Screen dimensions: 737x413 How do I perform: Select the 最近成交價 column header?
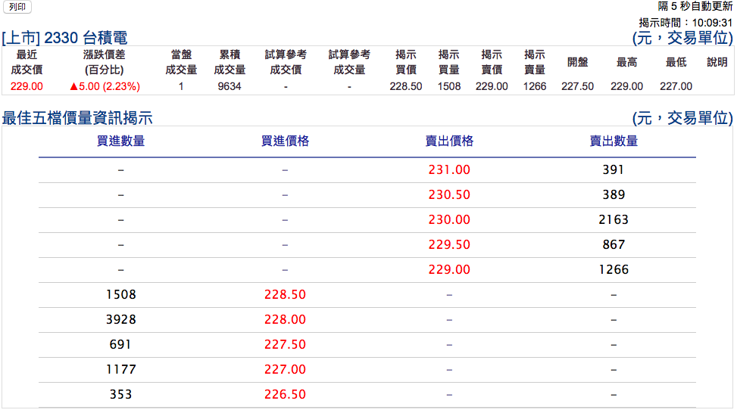(27, 62)
